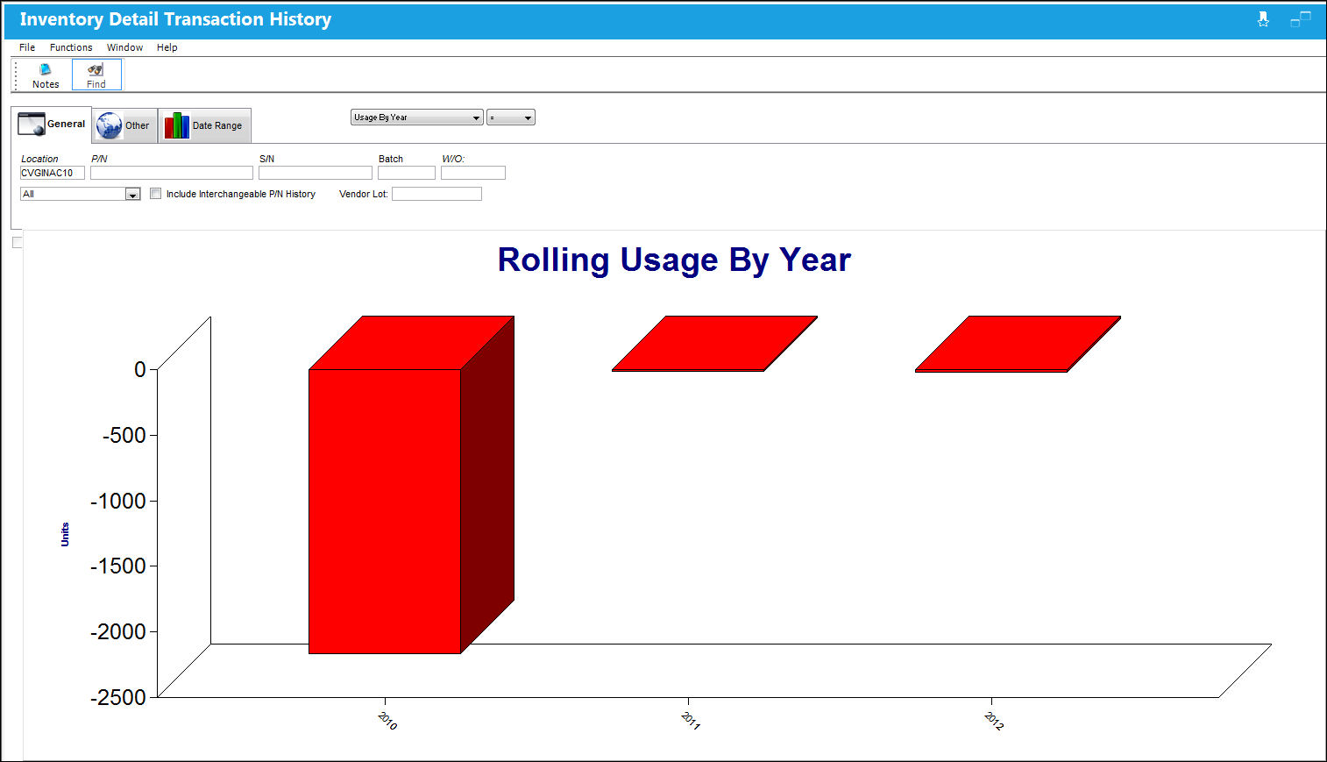
Task: Click the restore-window icon in the title bar
Action: 1301,19
